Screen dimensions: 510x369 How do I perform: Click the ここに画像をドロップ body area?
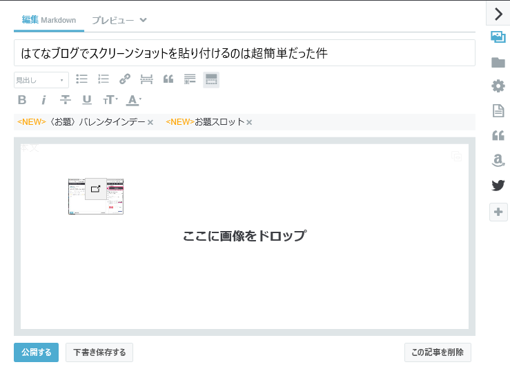[244, 236]
